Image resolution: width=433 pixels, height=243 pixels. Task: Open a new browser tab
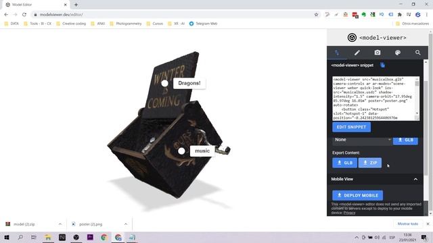tap(76, 5)
